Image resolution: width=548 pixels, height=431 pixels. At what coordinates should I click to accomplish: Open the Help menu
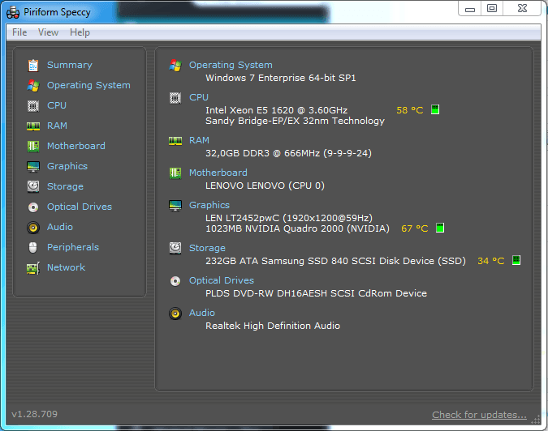80,32
